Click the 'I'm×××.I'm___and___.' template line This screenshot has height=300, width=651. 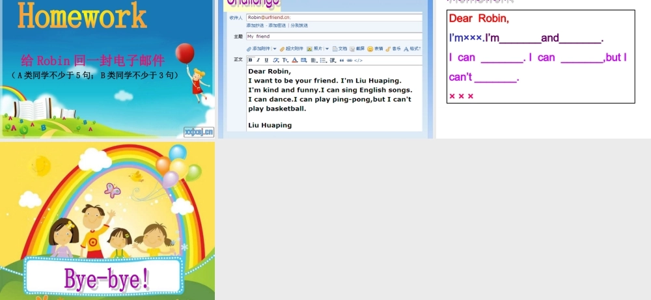(526, 38)
